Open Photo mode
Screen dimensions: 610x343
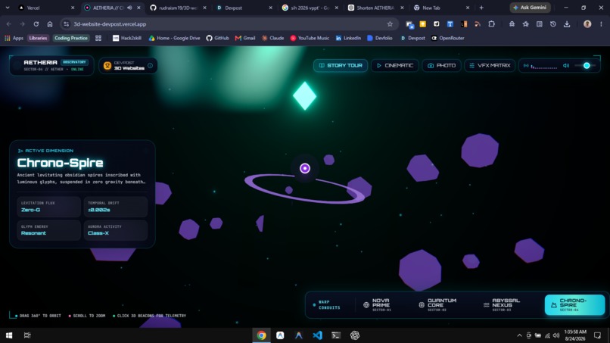point(441,65)
